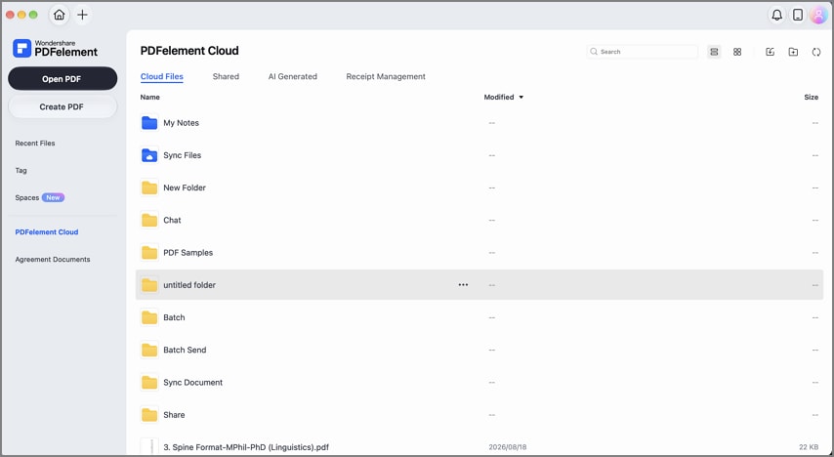The width and height of the screenshot is (834, 457).
Task: Click the Share folder icon
Action: pos(149,415)
